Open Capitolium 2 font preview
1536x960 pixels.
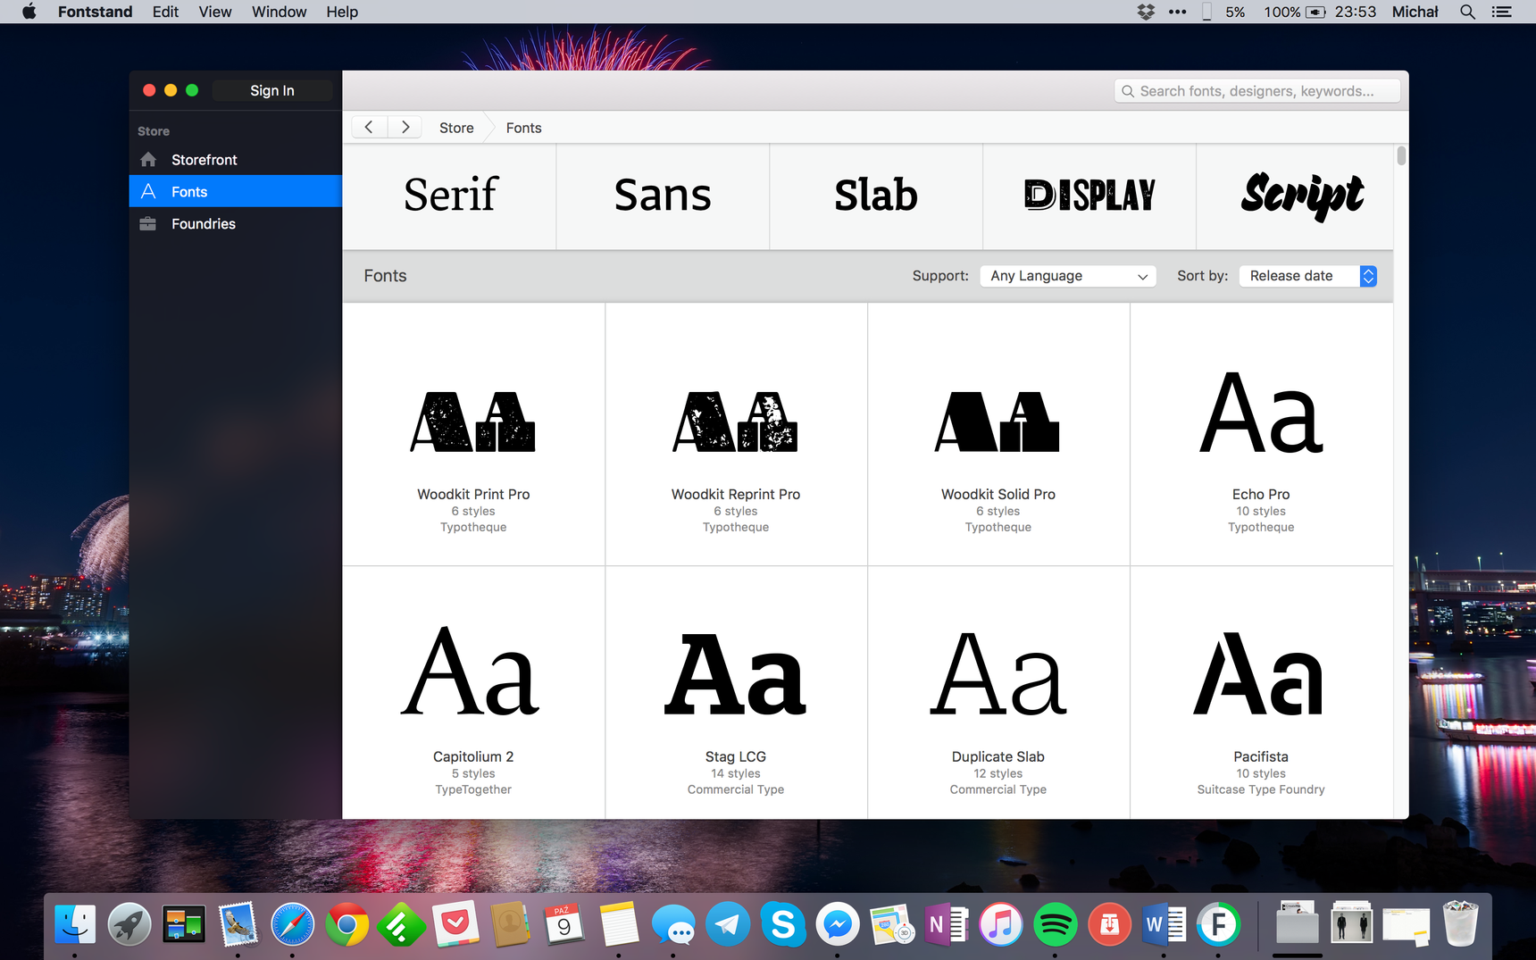coord(473,693)
